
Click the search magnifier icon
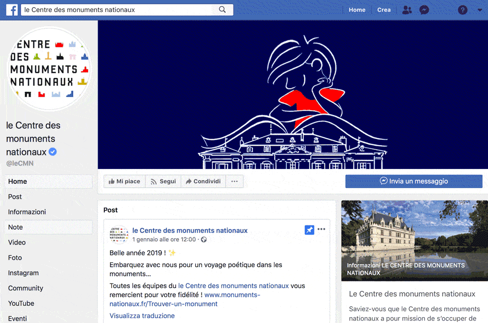(x=222, y=10)
